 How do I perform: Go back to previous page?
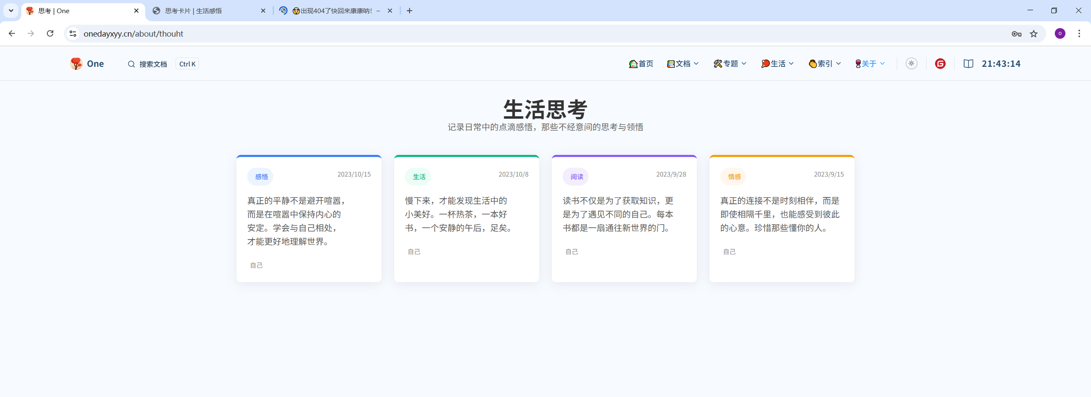coord(12,34)
